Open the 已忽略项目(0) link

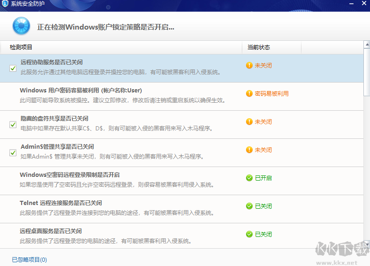[x=29, y=259]
